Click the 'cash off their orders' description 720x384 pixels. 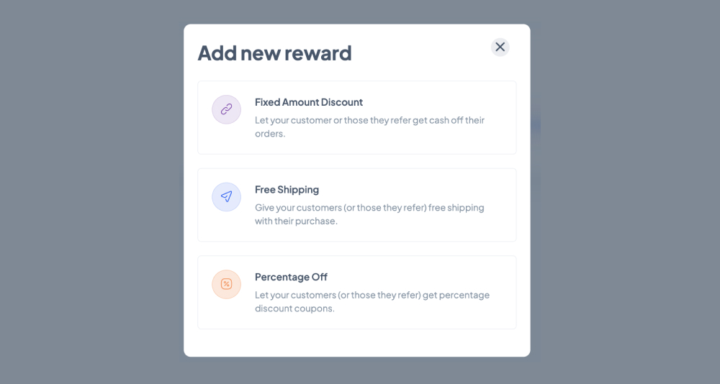point(369,127)
